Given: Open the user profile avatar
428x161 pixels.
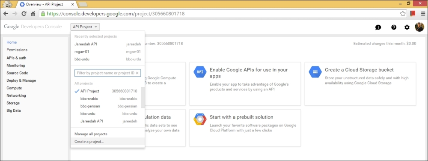Looking at the screenshot, I should click(419, 27).
